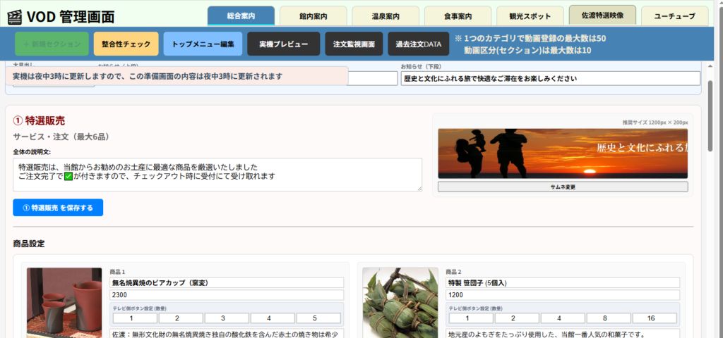This screenshot has width=723, height=338.
Task: Click the beer cup product image
Action: (64, 303)
